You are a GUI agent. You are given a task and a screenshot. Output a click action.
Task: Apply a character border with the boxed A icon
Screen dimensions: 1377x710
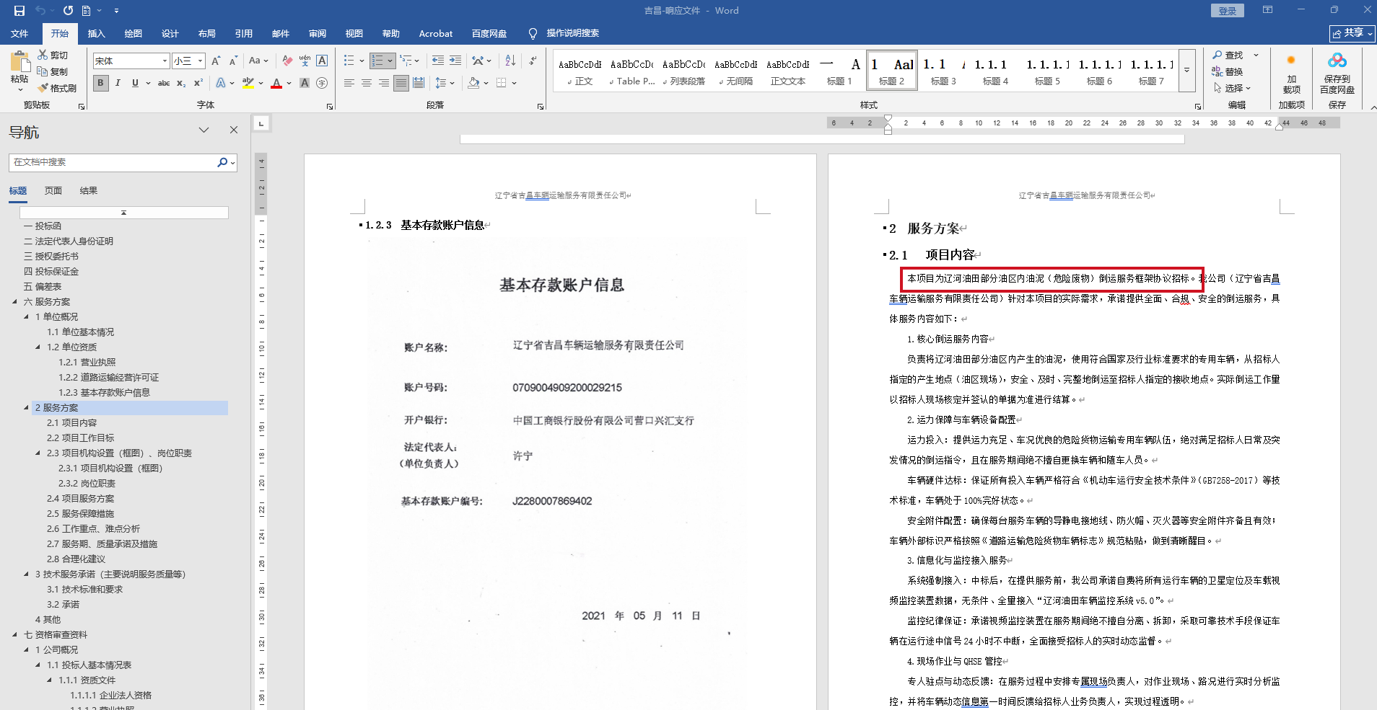click(x=322, y=61)
